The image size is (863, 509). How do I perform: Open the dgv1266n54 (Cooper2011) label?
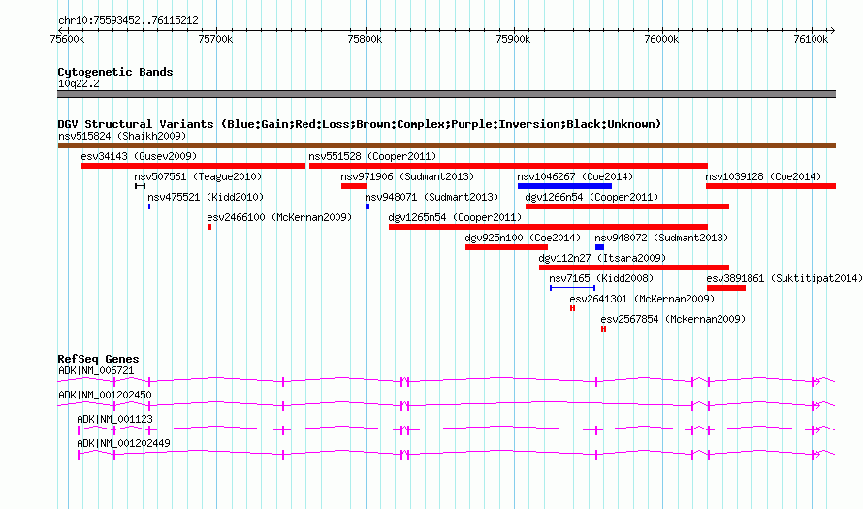(591, 197)
